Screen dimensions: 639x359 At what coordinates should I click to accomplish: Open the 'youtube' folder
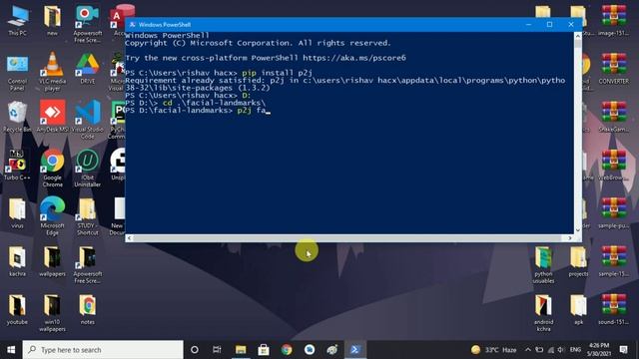click(x=17, y=310)
